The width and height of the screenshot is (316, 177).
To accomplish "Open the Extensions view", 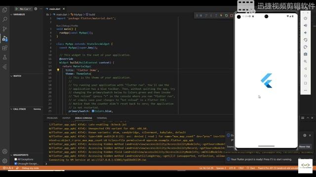I will pos(4,48).
